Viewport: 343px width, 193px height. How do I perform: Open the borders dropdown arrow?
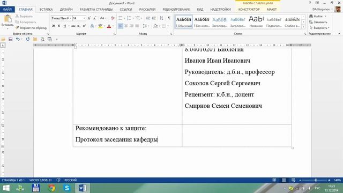tap(168, 26)
